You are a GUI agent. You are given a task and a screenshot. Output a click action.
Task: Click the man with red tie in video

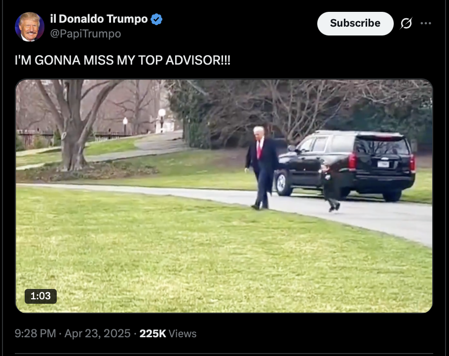click(x=261, y=168)
